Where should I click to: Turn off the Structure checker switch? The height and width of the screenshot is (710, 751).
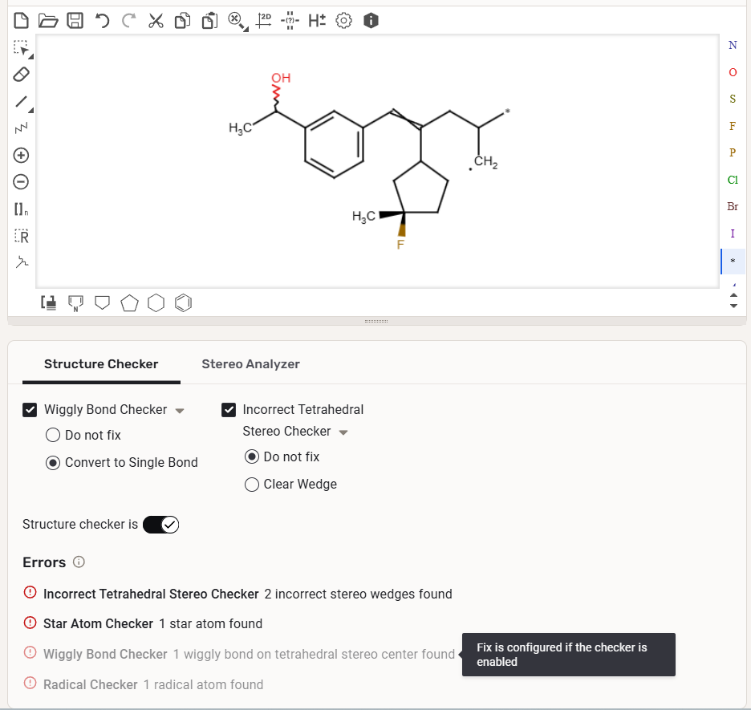point(161,525)
